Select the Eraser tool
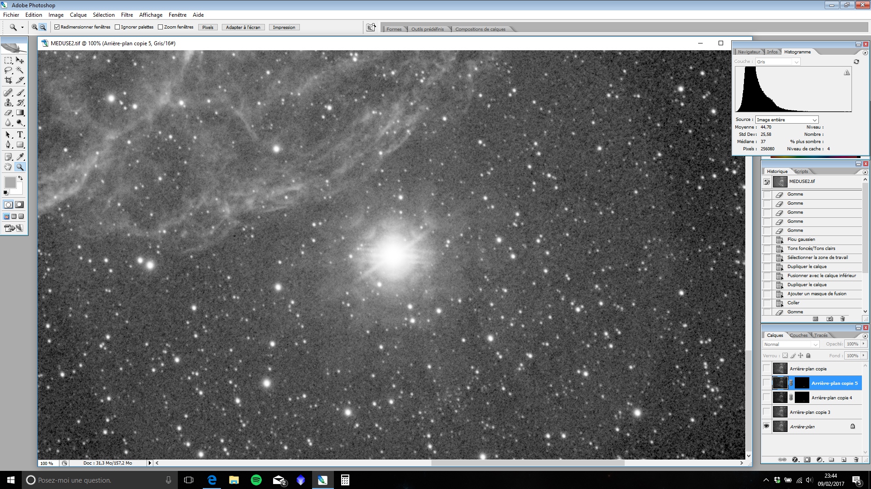The image size is (871, 489). pos(8,113)
